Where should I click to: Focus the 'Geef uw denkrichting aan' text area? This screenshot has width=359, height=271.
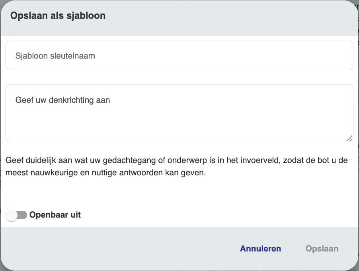[x=179, y=113]
